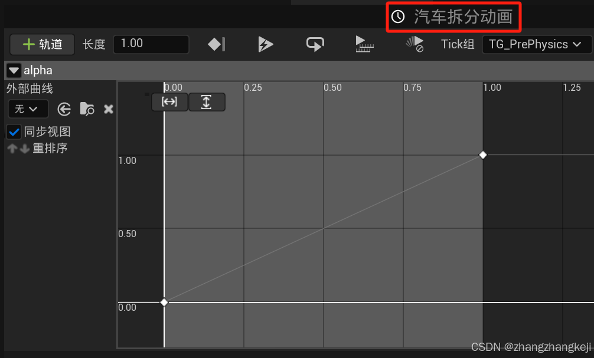This screenshot has height=358, width=594.
Task: Toggle Replicated play icon with ruler
Action: point(364,44)
